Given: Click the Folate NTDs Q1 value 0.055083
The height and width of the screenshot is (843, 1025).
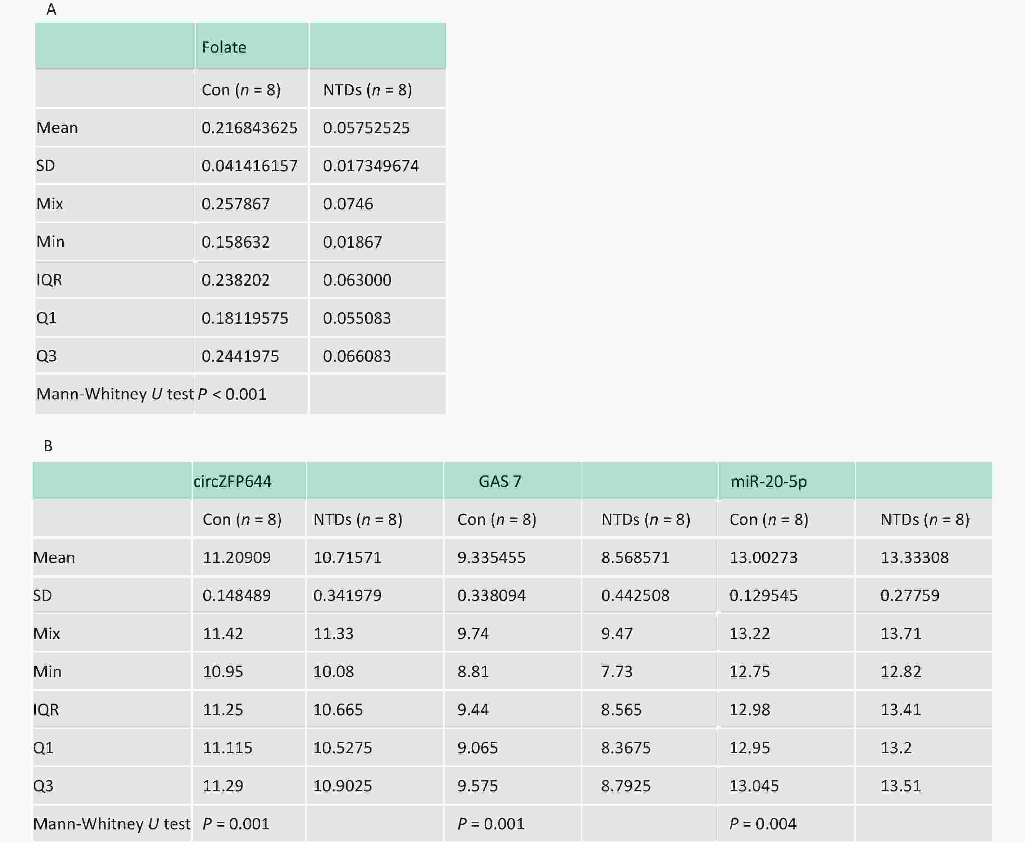Looking at the screenshot, I should [357, 318].
